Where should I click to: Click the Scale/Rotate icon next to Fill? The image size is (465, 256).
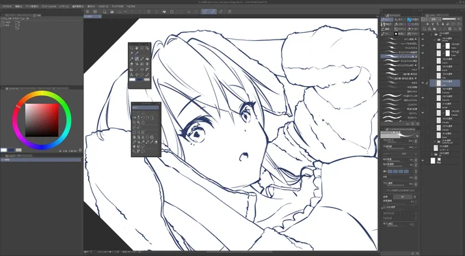tap(172, 12)
